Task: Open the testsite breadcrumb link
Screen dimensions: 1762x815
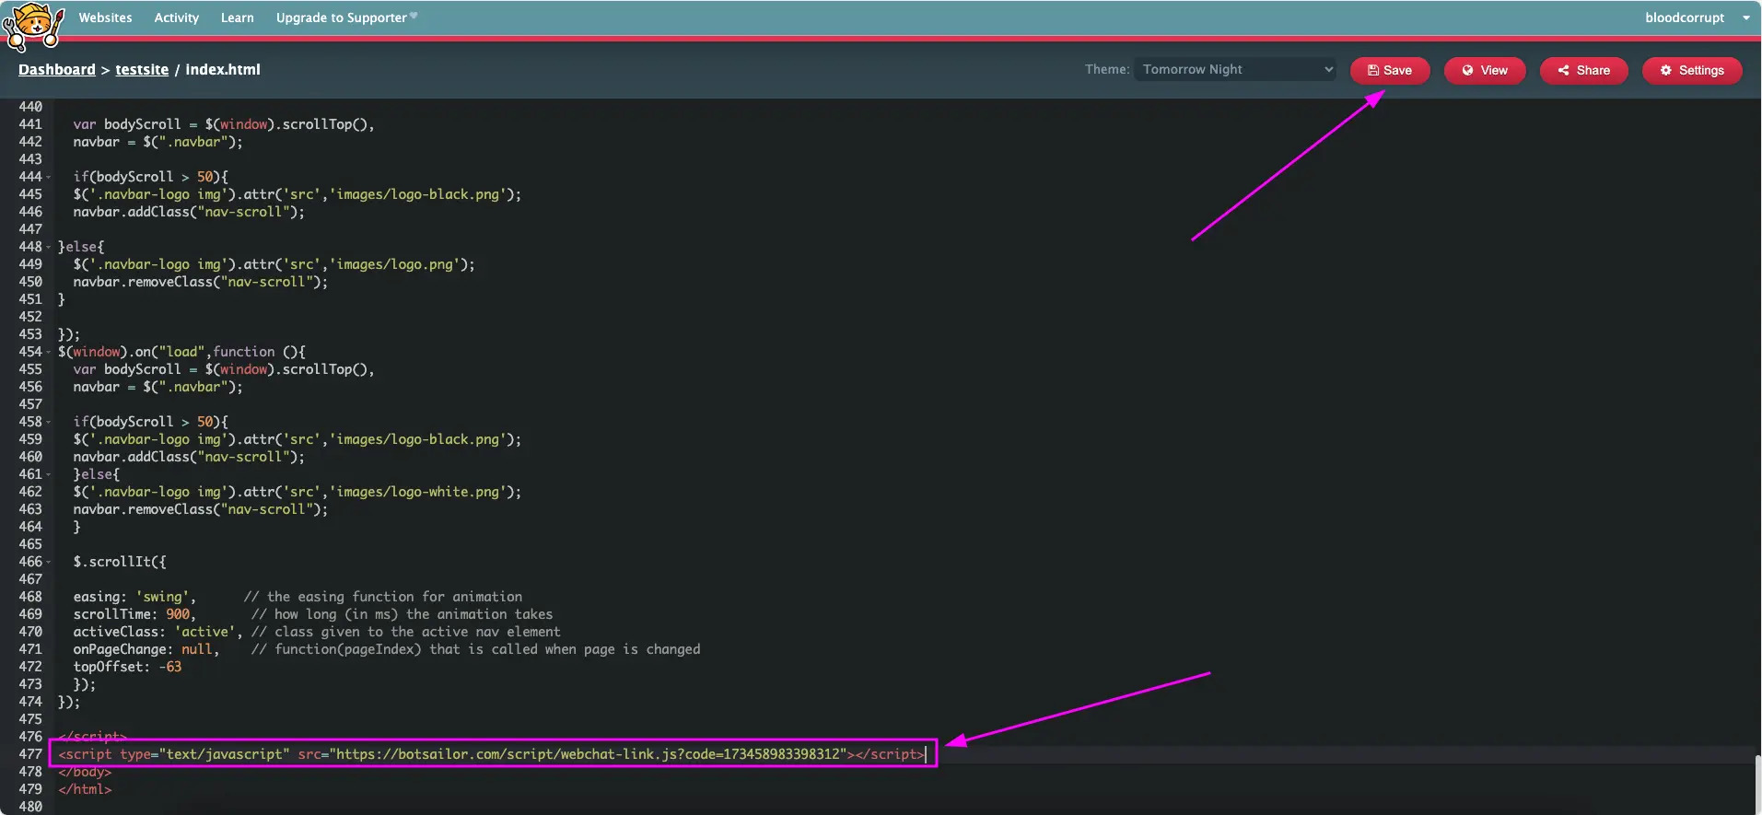Action: click(142, 69)
